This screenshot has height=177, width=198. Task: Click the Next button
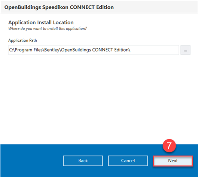click(x=173, y=161)
